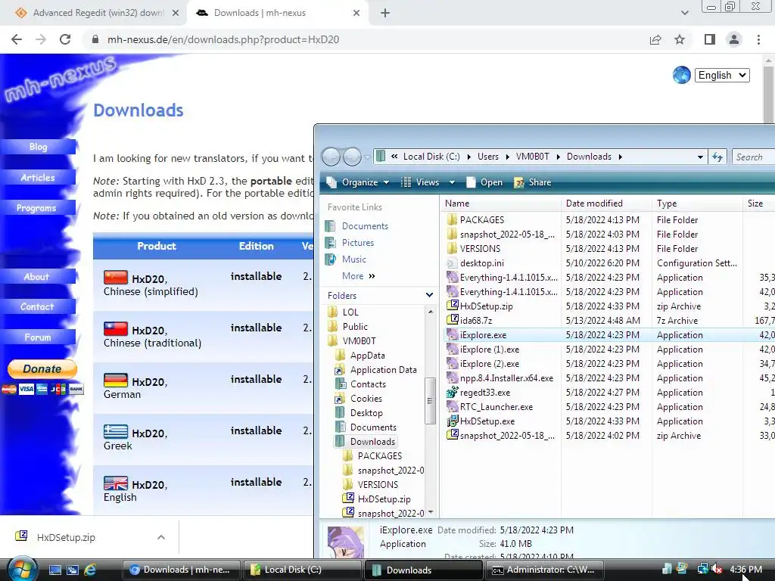Open the Contact sidebar link
The height and width of the screenshot is (581, 775).
[38, 307]
